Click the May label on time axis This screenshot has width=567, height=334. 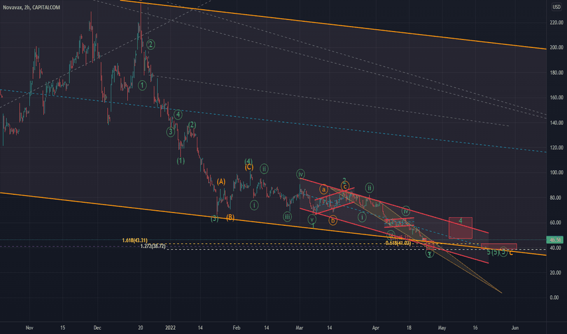[442, 328]
